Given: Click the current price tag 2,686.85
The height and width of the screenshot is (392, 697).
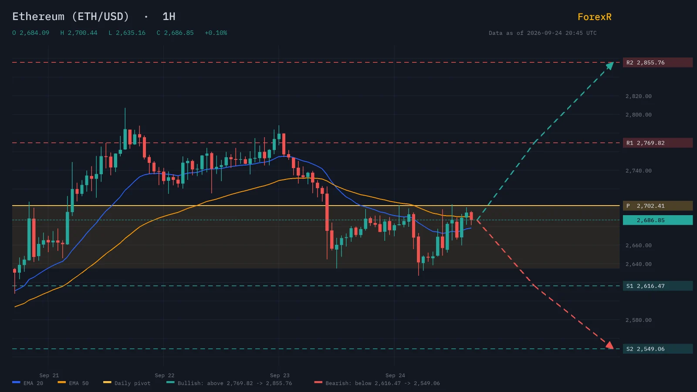Looking at the screenshot, I should click(658, 220).
